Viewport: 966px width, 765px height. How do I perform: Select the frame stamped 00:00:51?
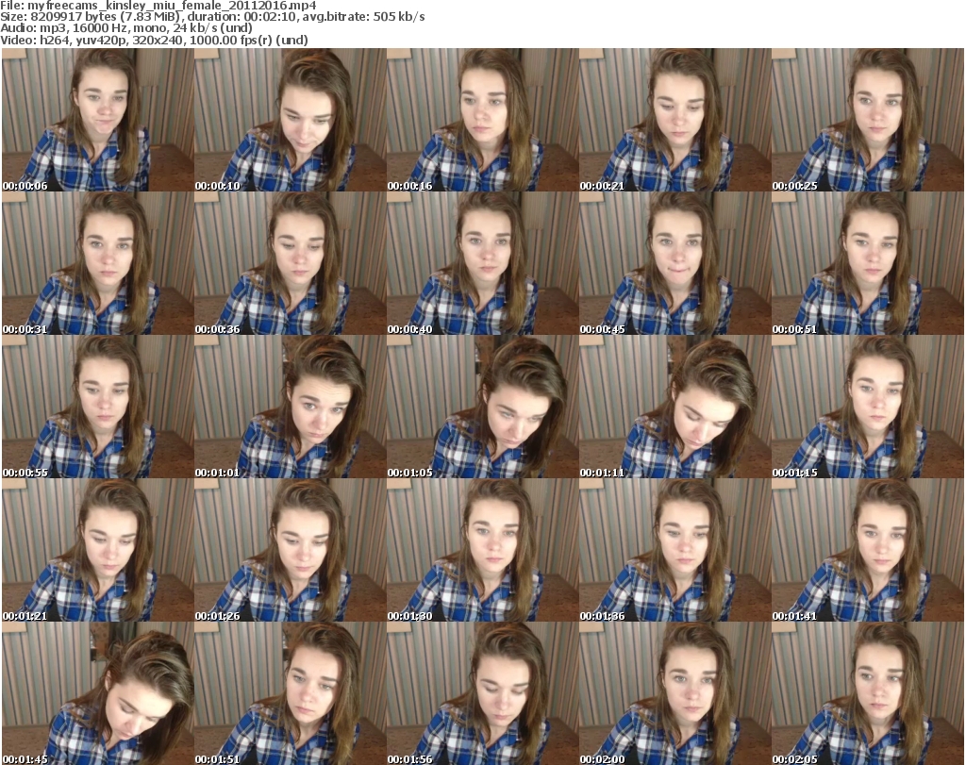pos(868,263)
